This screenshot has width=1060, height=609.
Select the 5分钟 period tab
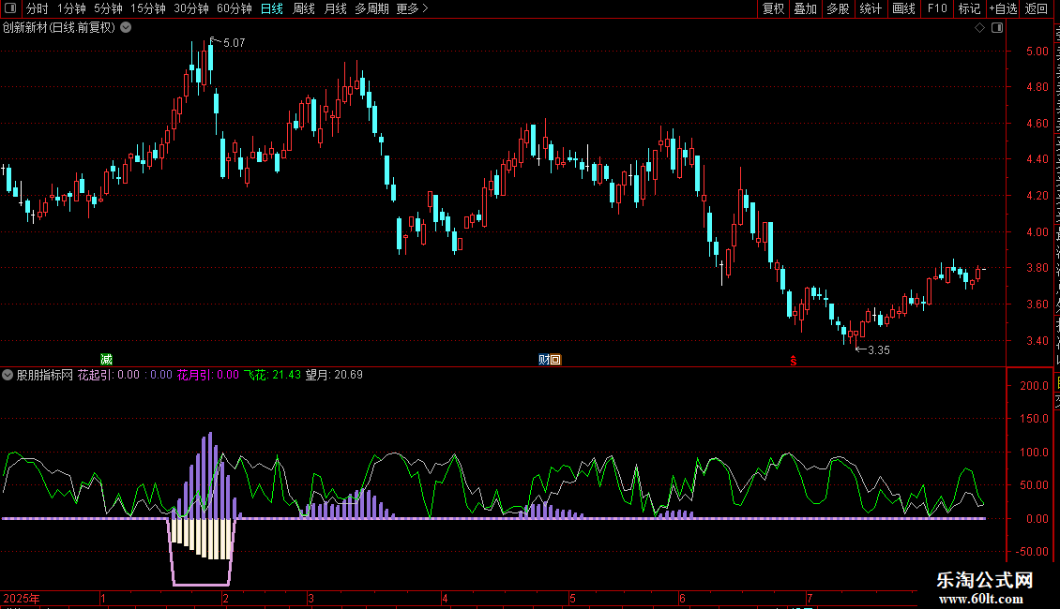coord(108,8)
